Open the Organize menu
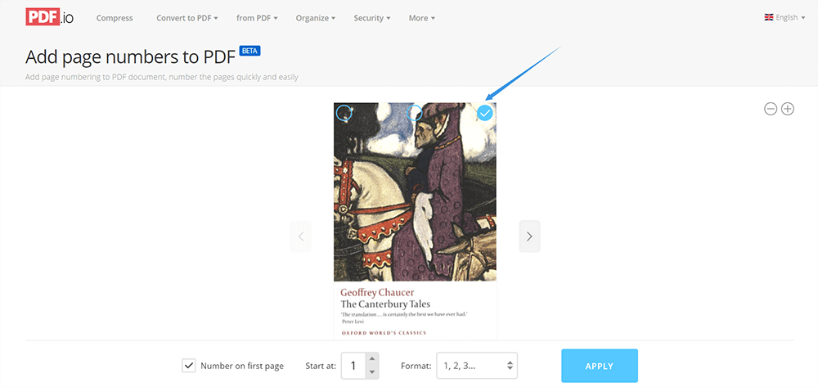Image resolution: width=818 pixels, height=387 pixels. point(315,18)
